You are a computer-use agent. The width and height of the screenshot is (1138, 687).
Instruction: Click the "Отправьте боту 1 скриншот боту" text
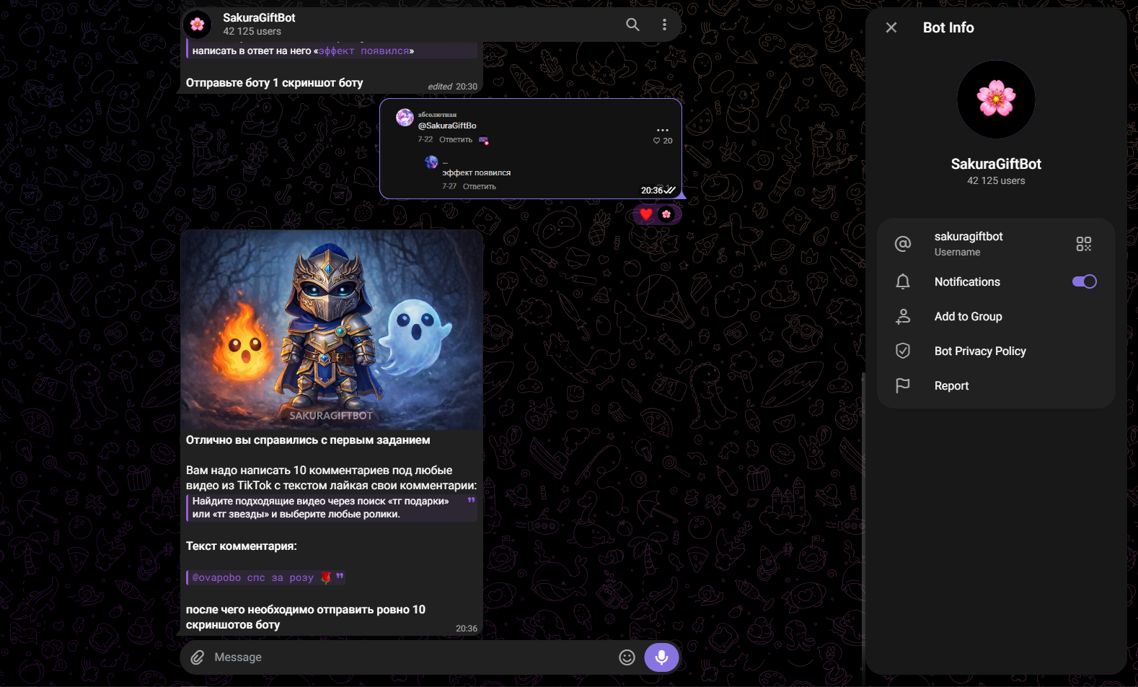click(x=274, y=83)
